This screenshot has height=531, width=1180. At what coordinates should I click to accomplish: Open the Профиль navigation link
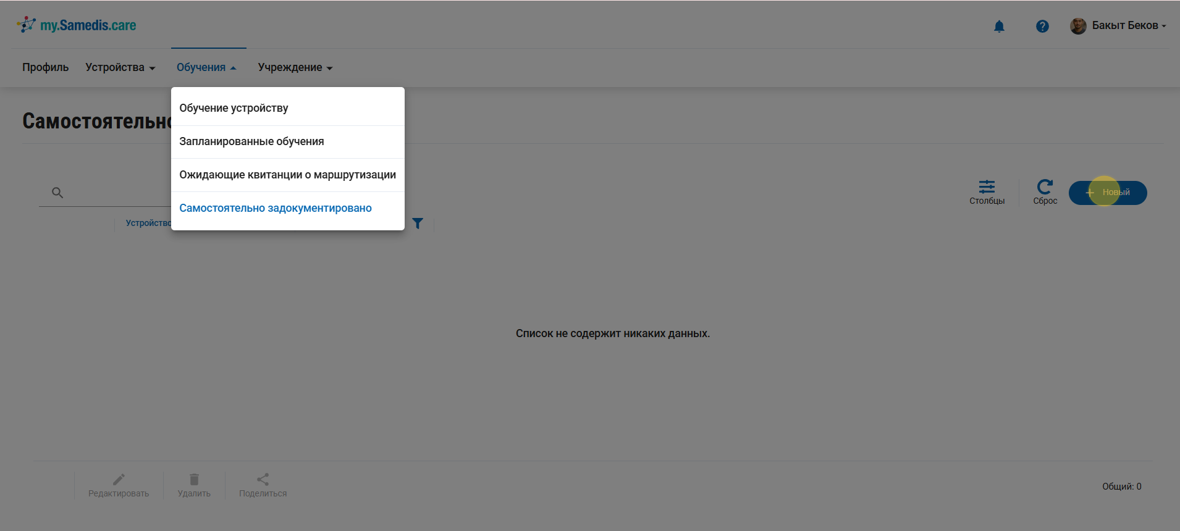[46, 67]
